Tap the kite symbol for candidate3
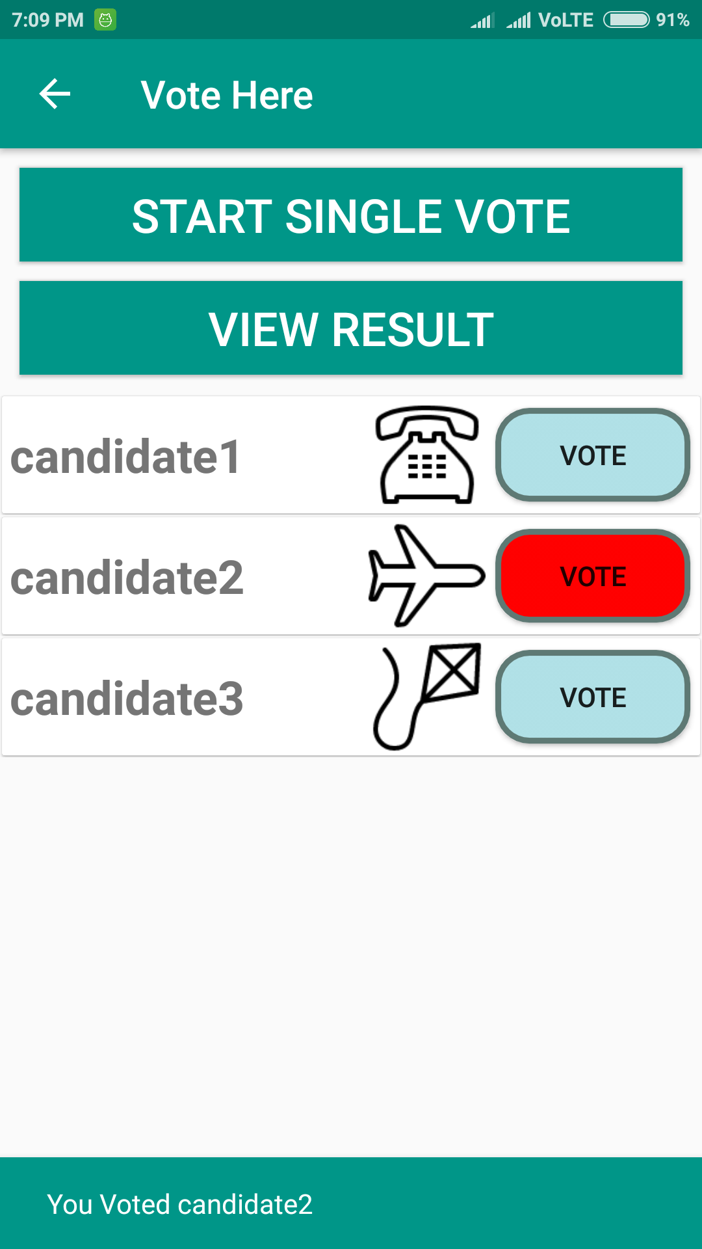This screenshot has height=1249, width=702. coord(427,697)
